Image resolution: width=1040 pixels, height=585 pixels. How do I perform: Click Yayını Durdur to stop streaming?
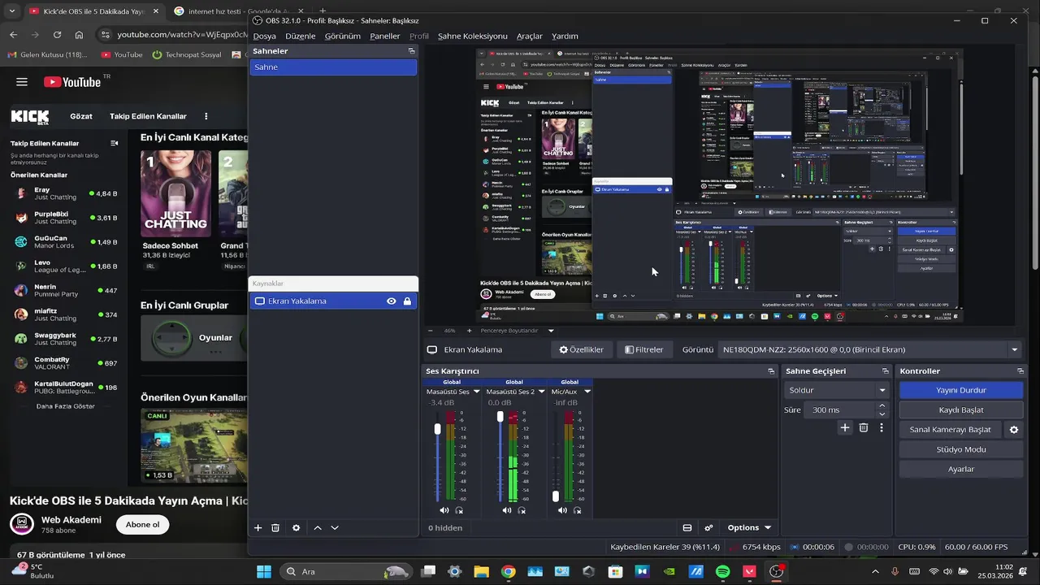961,390
